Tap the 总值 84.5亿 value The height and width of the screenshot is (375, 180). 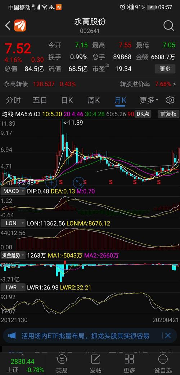[x=34, y=69]
